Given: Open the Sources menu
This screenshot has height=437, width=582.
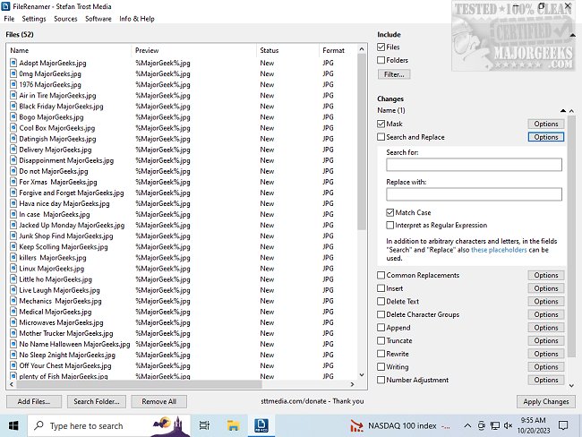Looking at the screenshot, I should coord(65,19).
